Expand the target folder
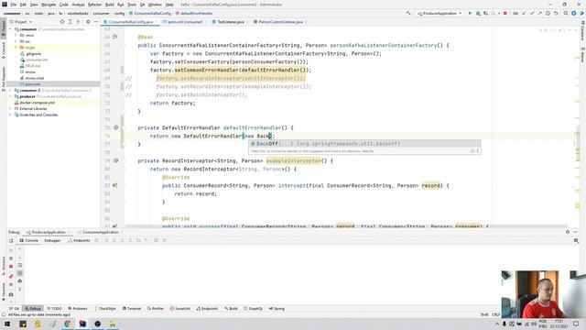Image resolution: width=586 pixels, height=330 pixels. 16,48
